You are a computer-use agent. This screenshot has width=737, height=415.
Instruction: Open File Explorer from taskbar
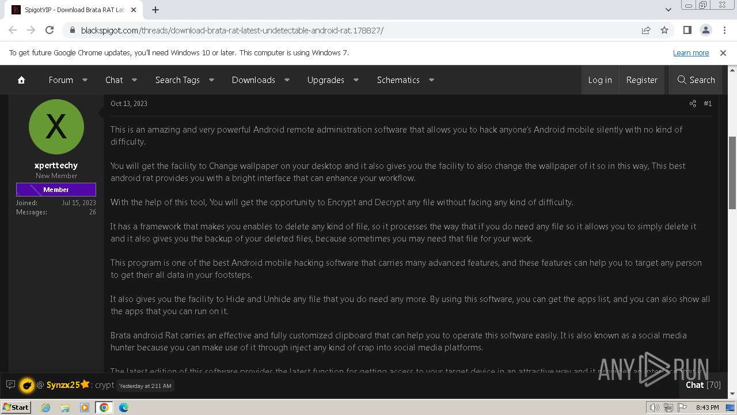(65, 408)
